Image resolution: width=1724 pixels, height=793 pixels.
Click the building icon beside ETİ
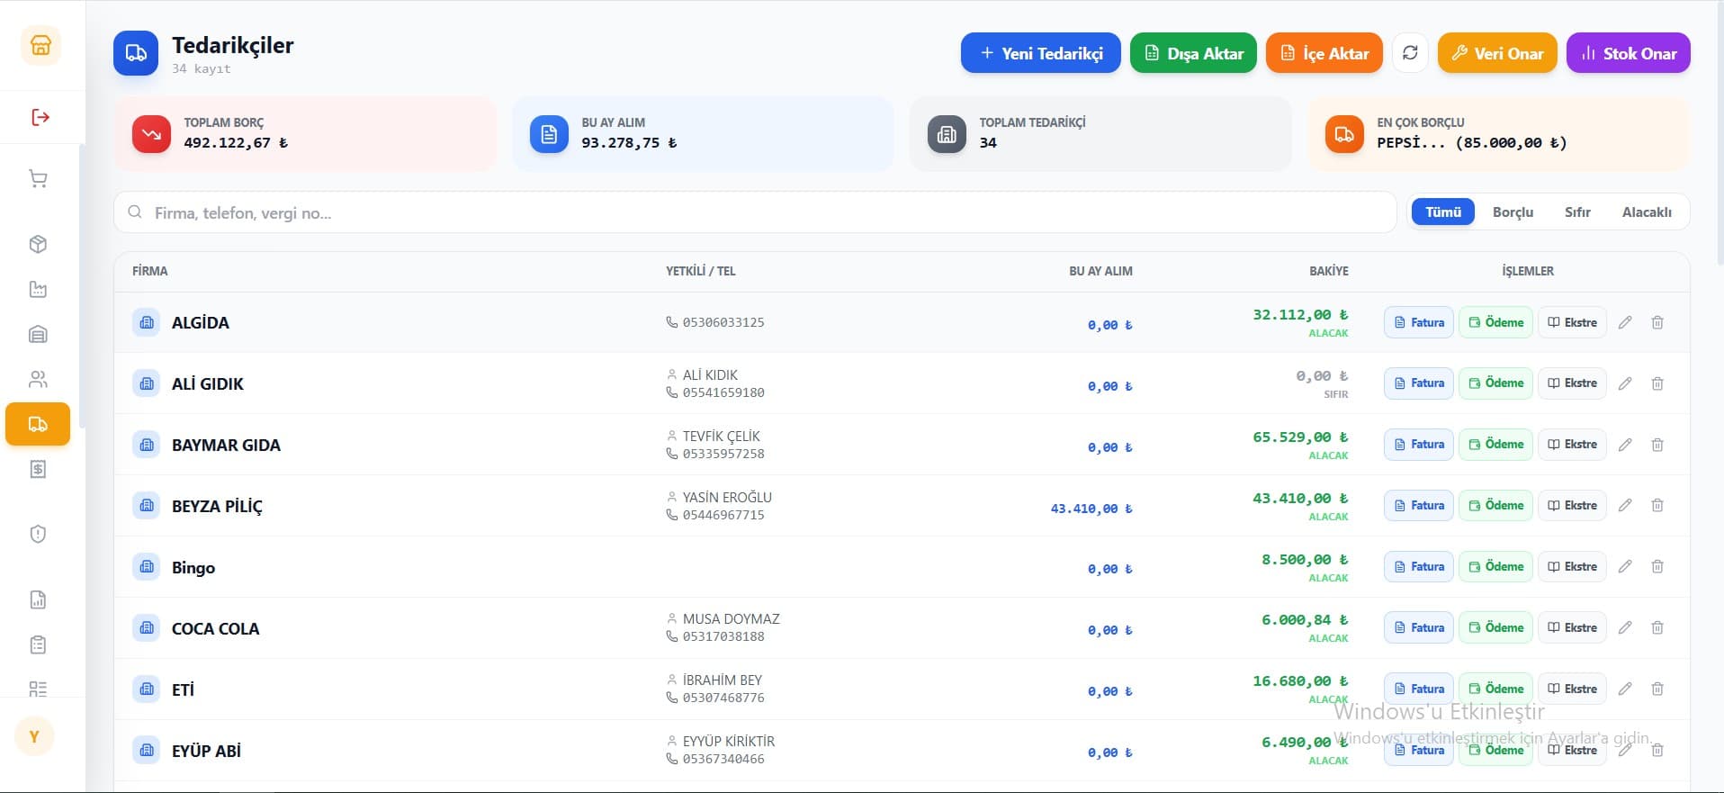pyautogui.click(x=147, y=689)
